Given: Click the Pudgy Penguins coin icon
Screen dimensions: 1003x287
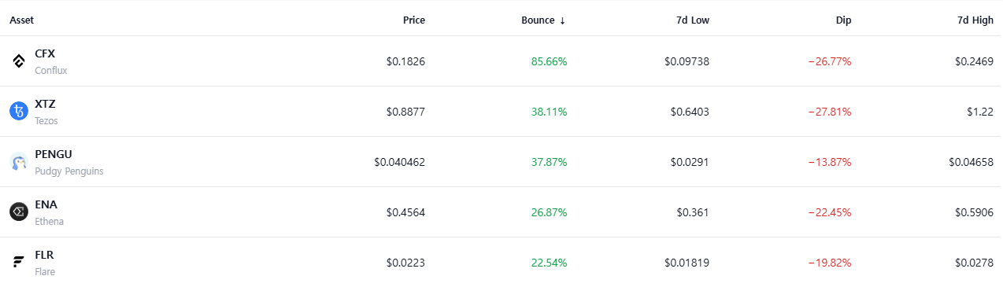Looking at the screenshot, I should 18,162.
